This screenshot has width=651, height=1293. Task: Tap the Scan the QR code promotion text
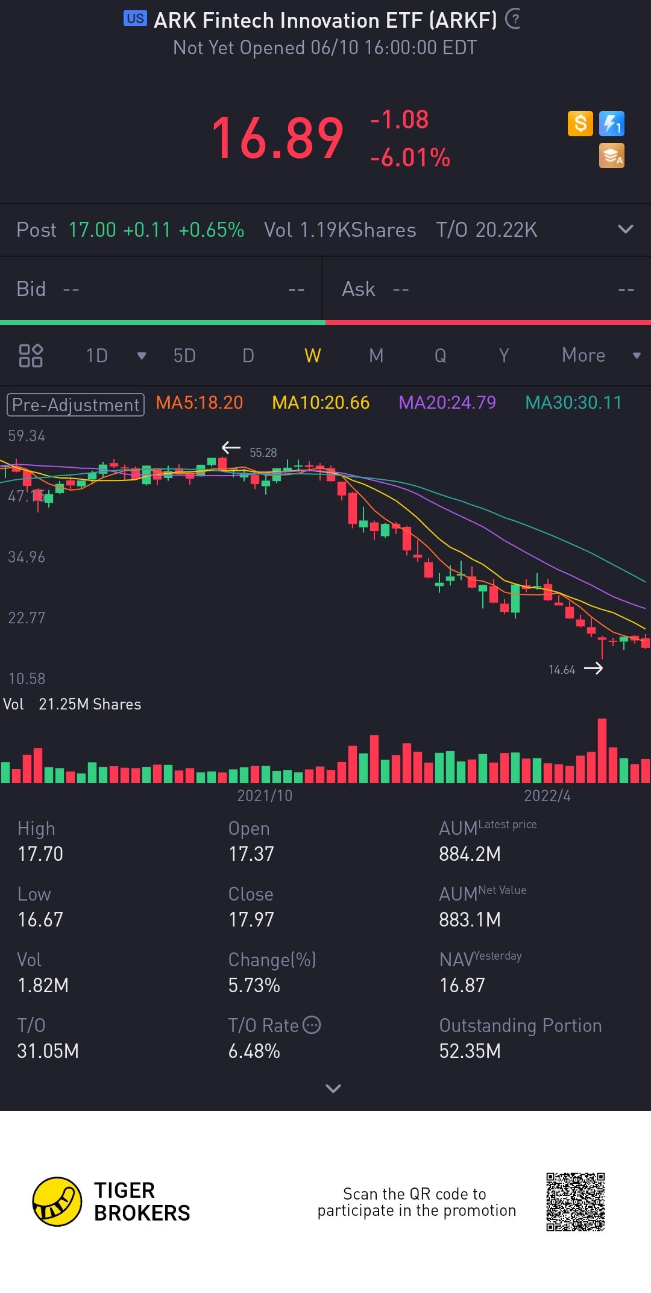click(417, 1202)
